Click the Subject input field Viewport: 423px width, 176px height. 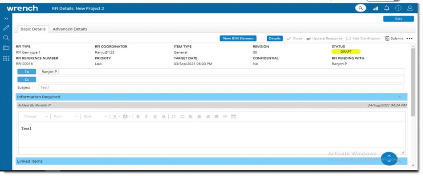(220, 87)
